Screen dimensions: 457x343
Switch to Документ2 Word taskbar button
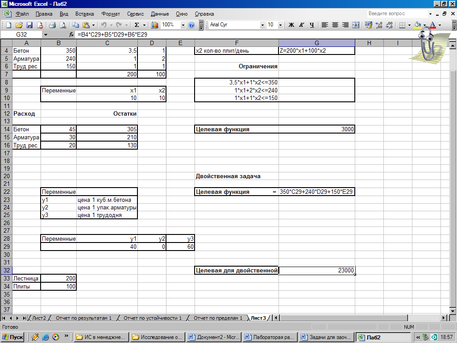[214, 337]
